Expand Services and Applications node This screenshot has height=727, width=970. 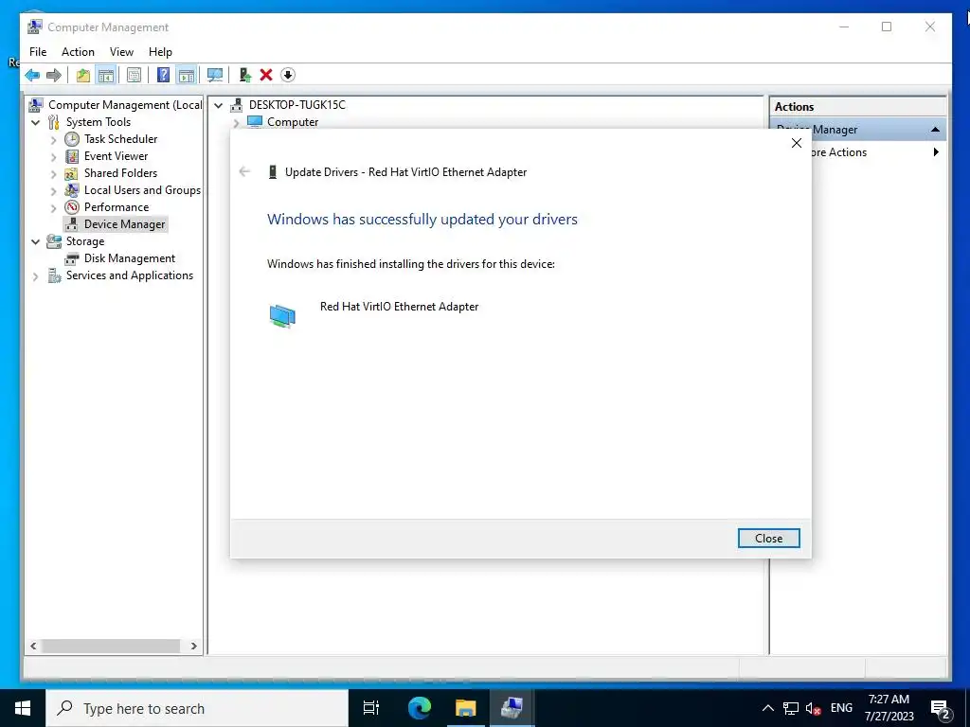(x=36, y=276)
